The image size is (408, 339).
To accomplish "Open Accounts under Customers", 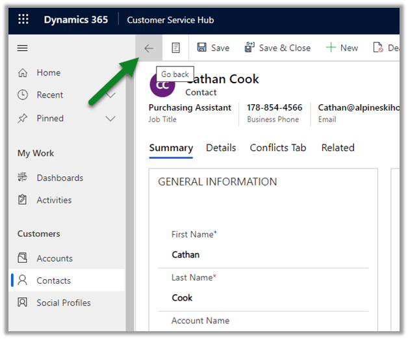I will (x=55, y=258).
